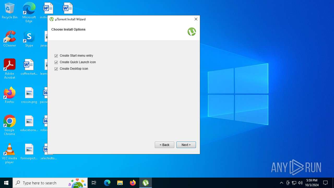Image resolution: width=334 pixels, height=188 pixels.
Task: Open the Windows Start menu
Action: [x=6, y=183]
